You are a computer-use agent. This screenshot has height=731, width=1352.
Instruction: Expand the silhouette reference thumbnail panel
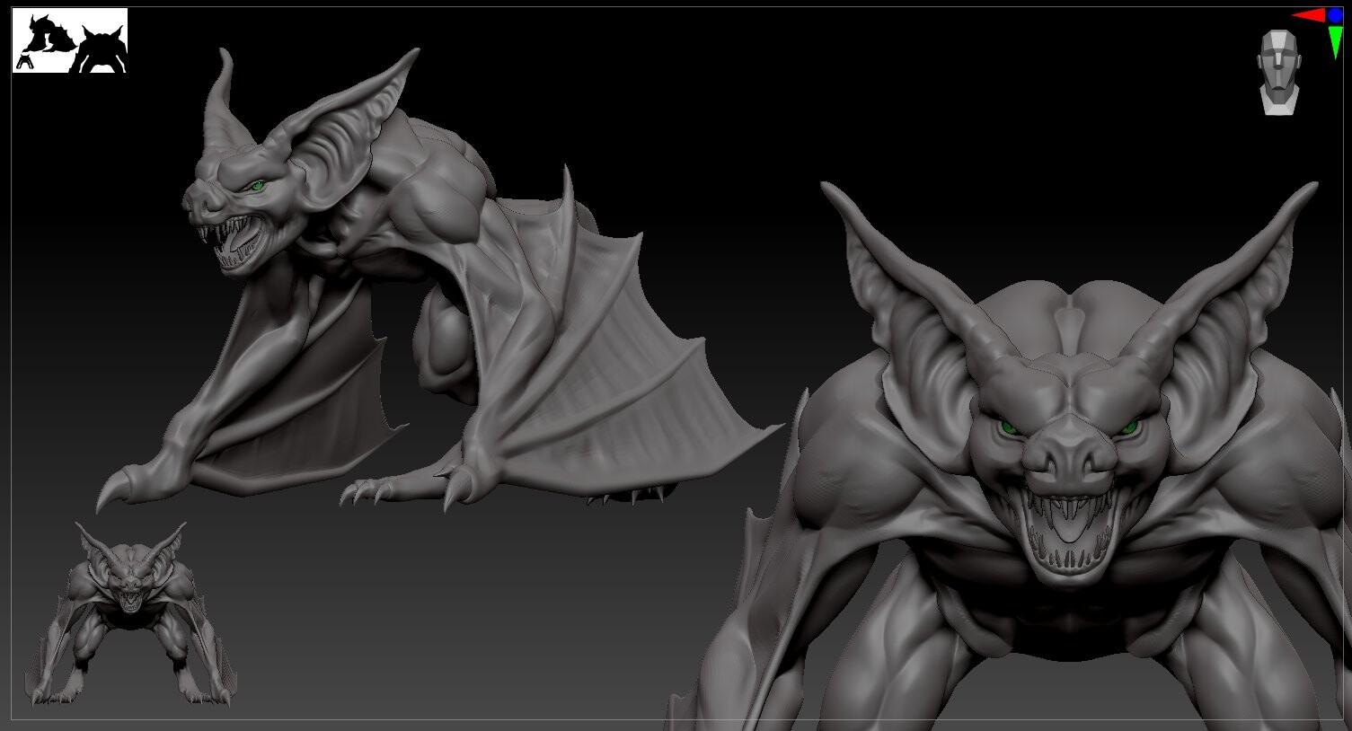click(70, 40)
